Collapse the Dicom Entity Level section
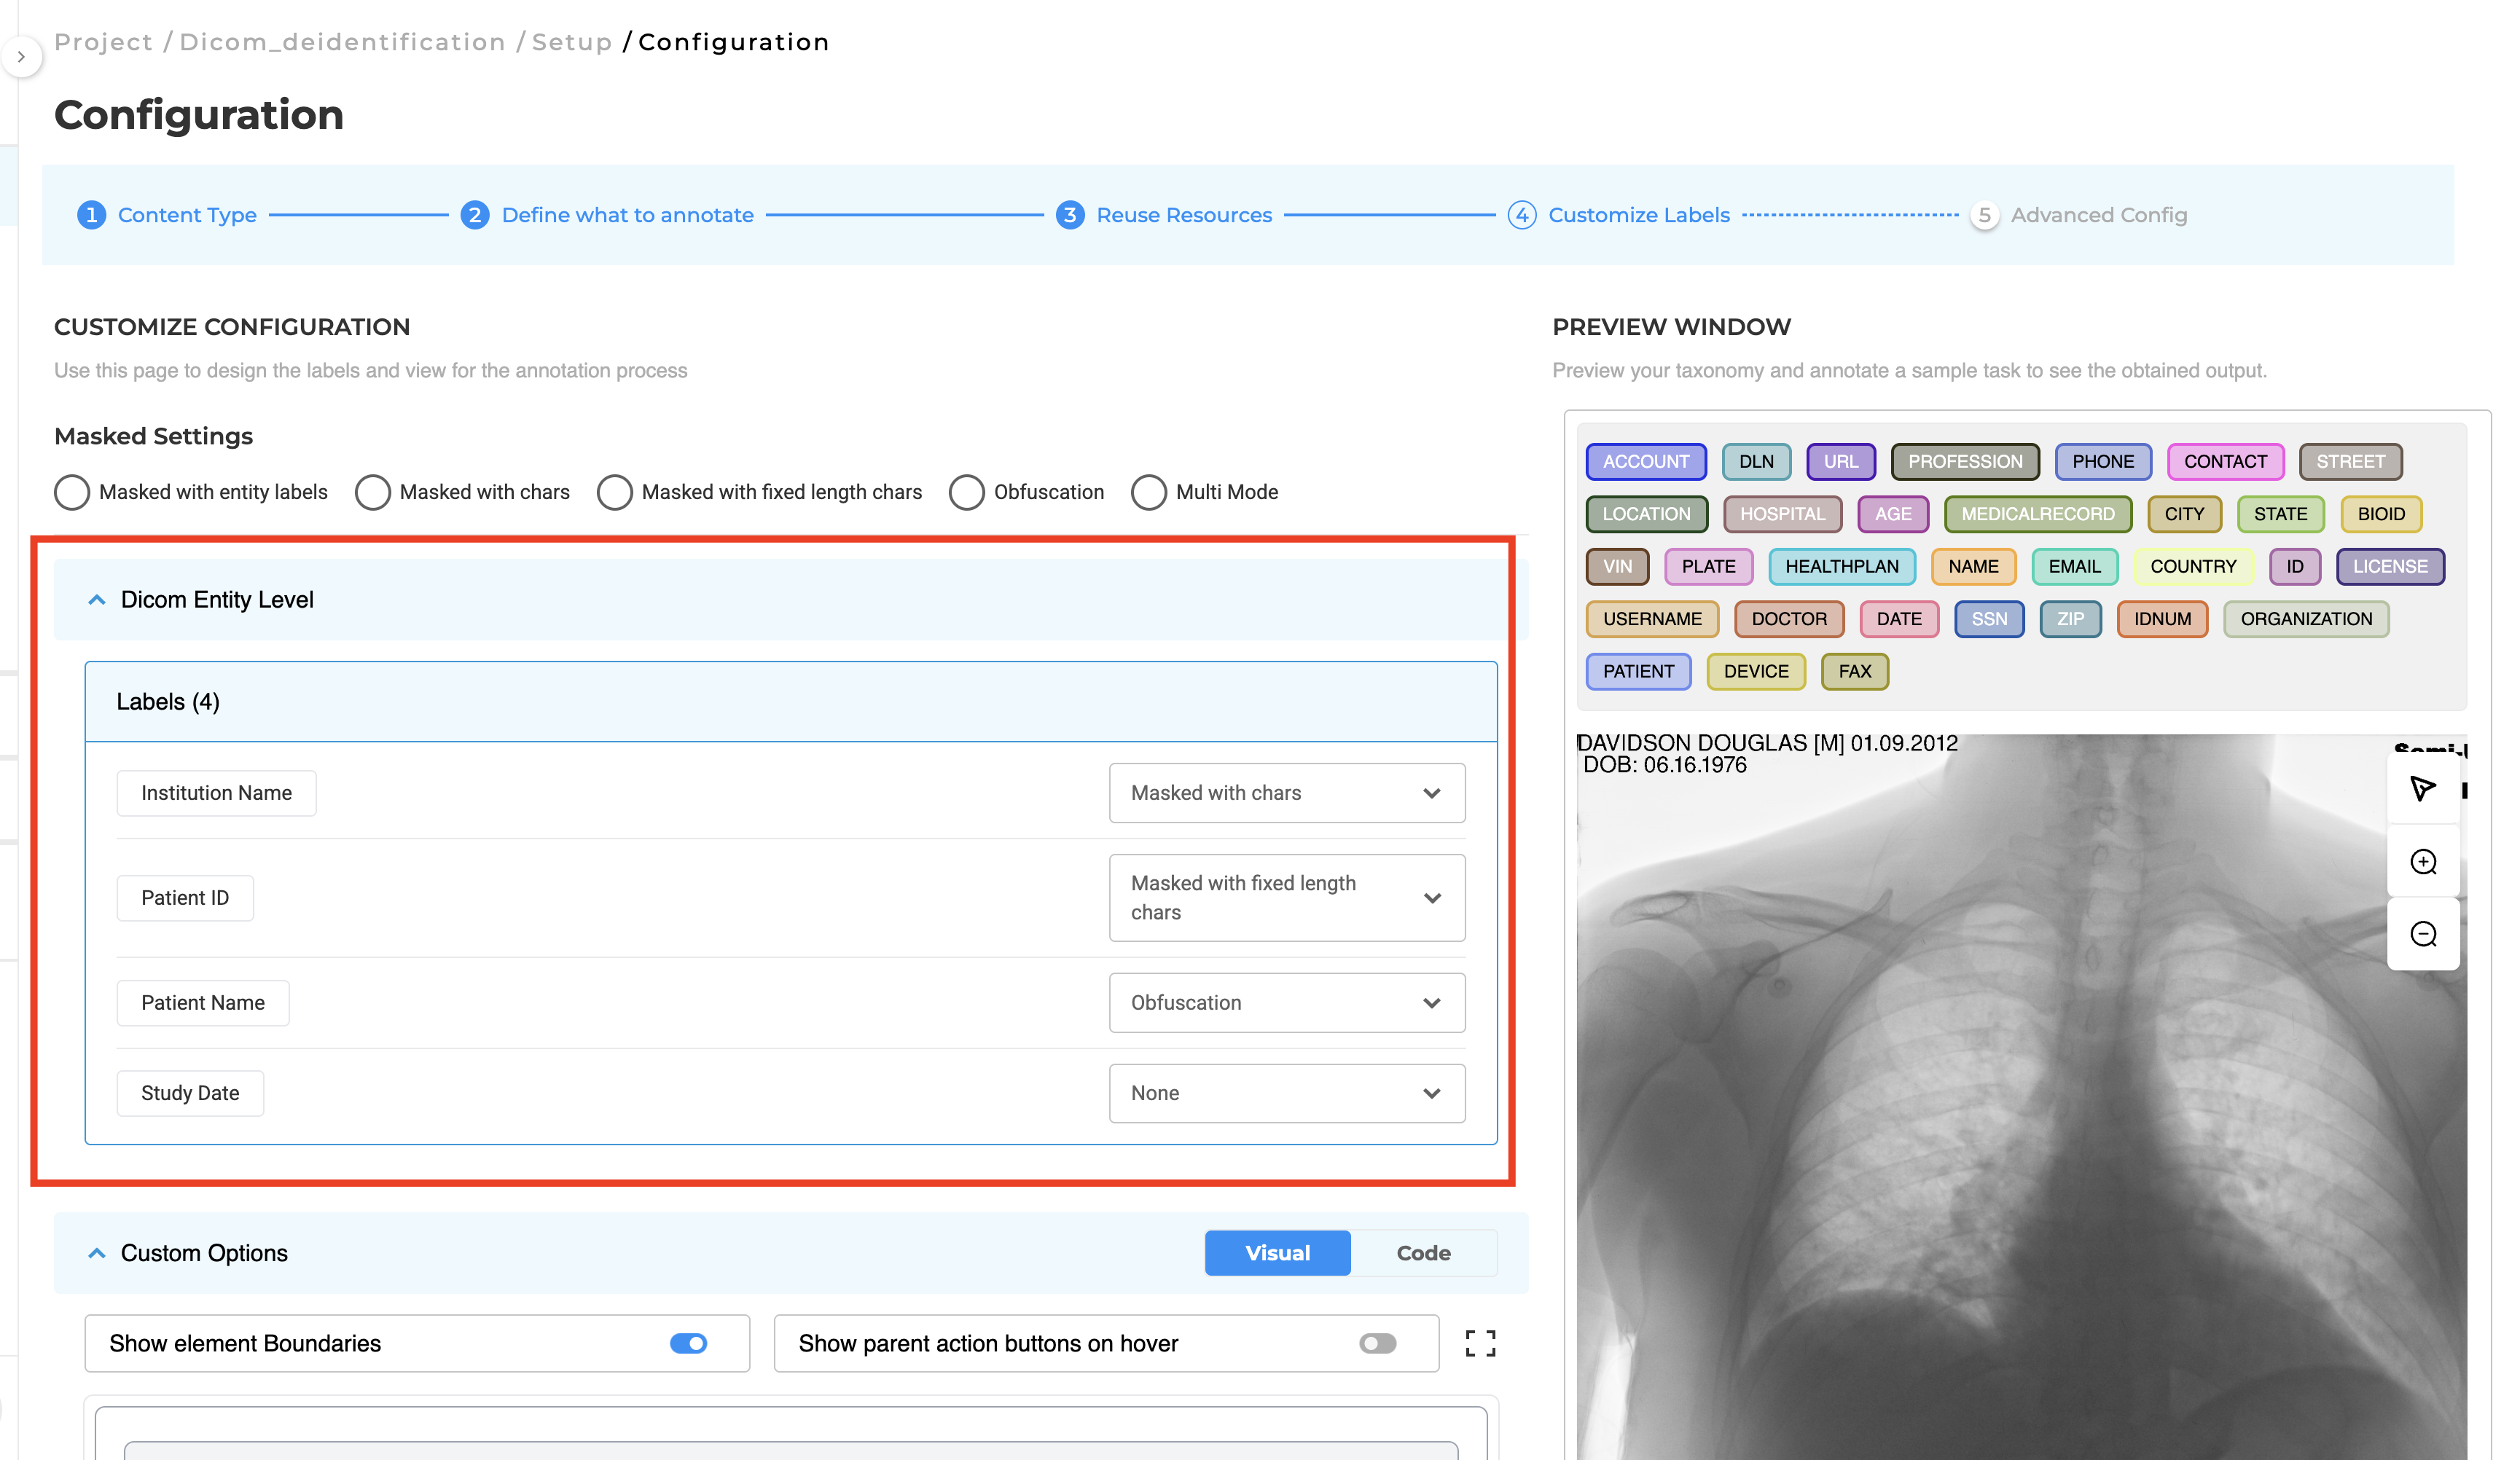This screenshot has height=1460, width=2520. pyautogui.click(x=97, y=600)
